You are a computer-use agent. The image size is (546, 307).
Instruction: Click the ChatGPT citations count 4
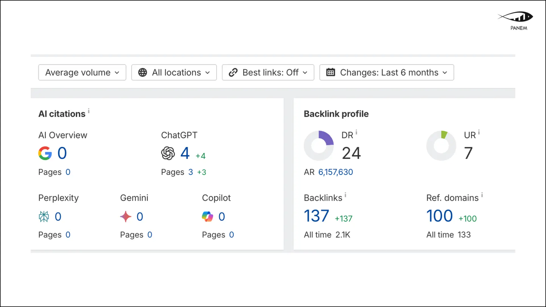tap(185, 153)
